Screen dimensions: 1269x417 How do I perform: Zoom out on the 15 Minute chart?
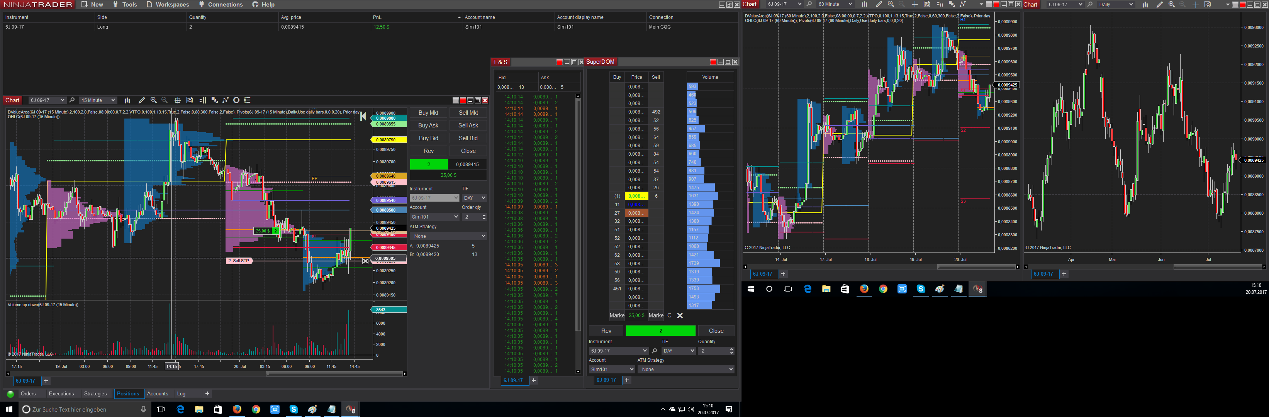(x=165, y=100)
